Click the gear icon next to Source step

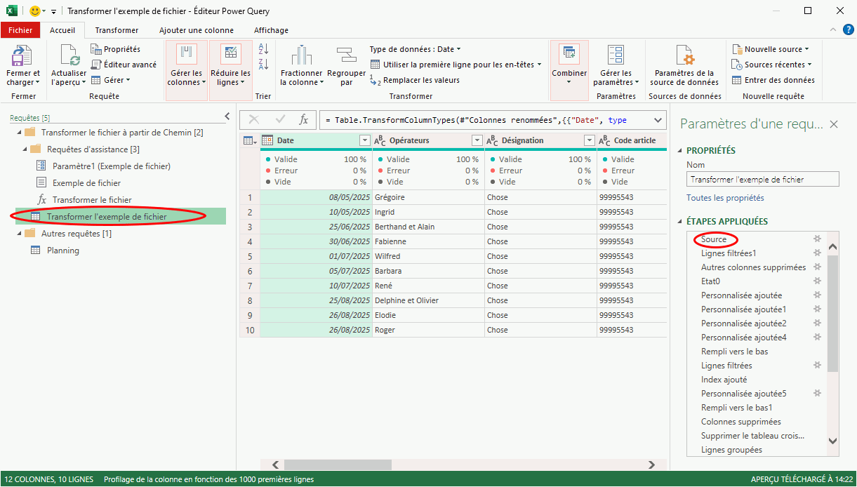(x=816, y=239)
